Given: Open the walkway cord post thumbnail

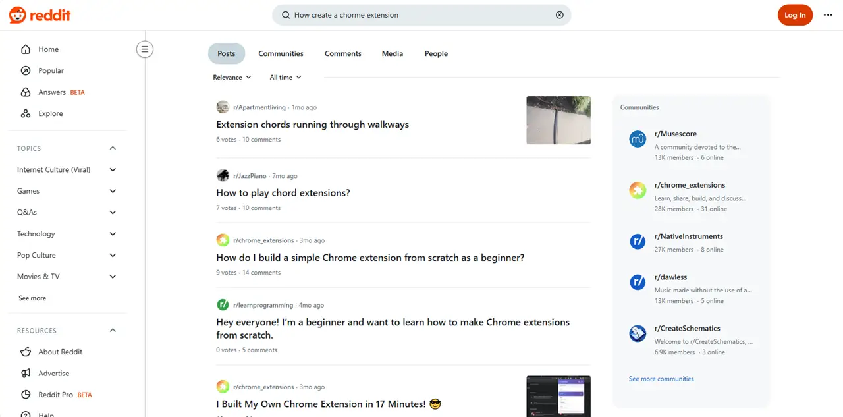Looking at the screenshot, I should click(x=558, y=121).
